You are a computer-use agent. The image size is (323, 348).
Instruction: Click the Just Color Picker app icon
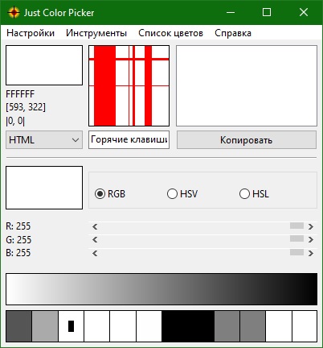click(x=14, y=13)
